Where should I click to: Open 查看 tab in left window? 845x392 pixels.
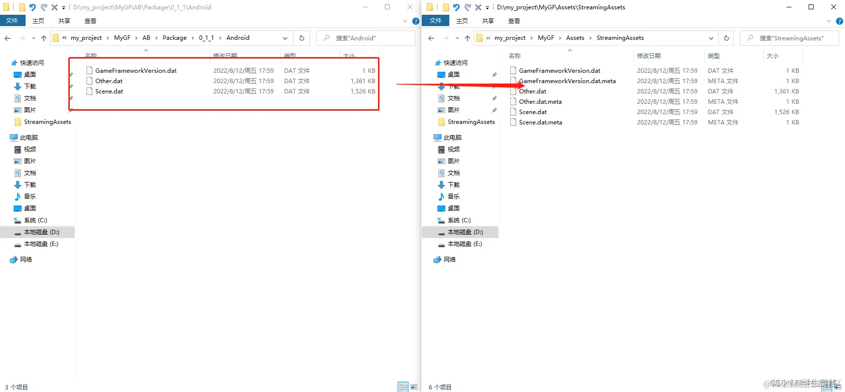tap(90, 21)
